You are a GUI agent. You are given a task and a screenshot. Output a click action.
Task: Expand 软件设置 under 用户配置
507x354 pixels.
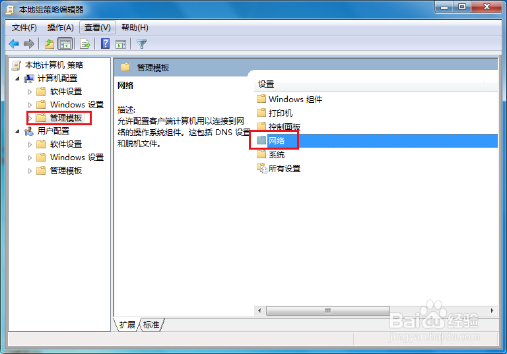(x=30, y=144)
